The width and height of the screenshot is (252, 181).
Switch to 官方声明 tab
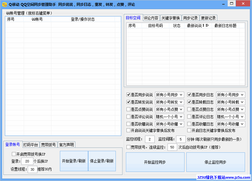tap(66, 145)
